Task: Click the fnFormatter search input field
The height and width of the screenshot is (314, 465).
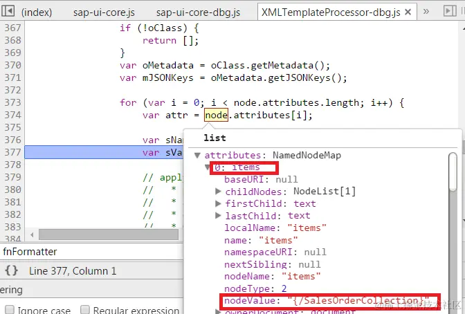Action: 91,252
